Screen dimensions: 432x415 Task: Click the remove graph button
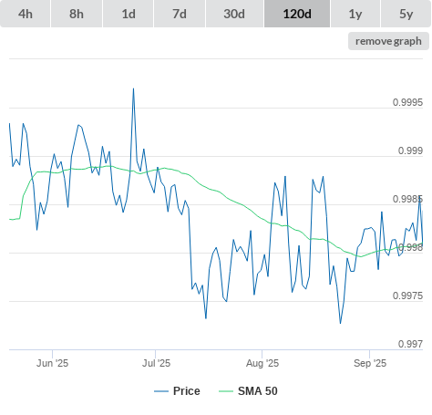388,41
